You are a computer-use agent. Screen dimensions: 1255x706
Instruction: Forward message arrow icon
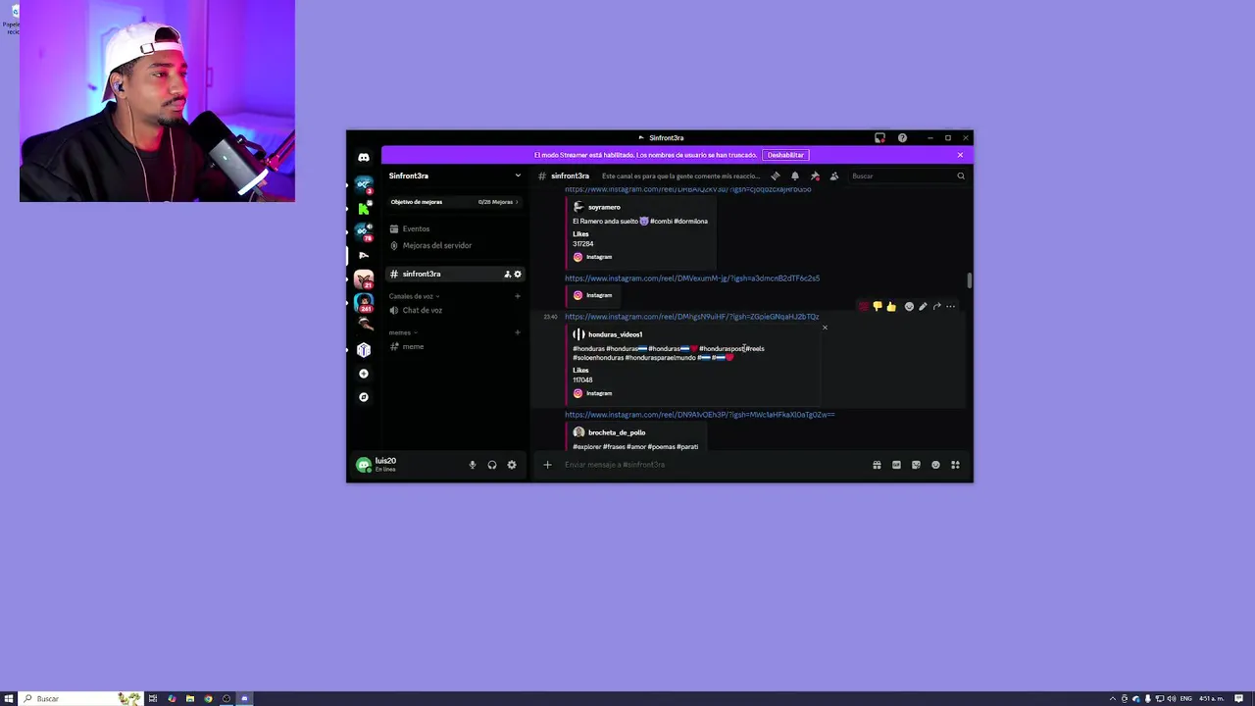click(x=936, y=307)
